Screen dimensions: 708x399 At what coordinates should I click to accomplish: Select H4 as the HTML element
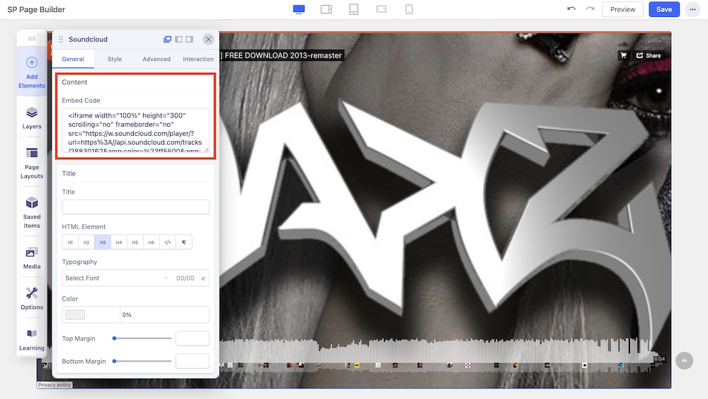click(119, 243)
